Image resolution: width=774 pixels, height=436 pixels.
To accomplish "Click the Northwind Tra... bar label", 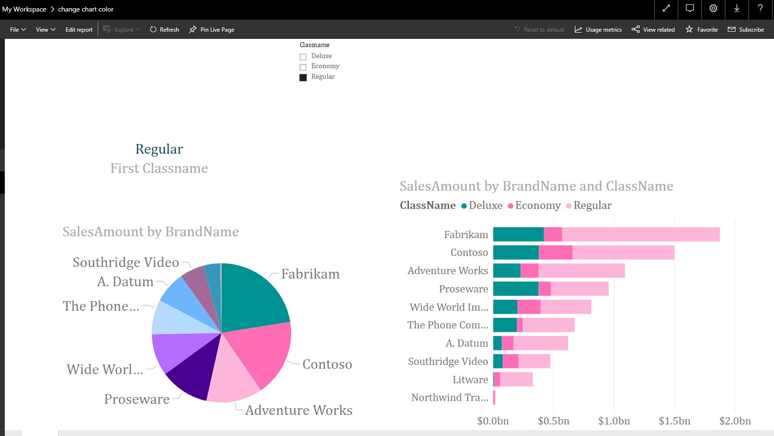I will 450,398.
